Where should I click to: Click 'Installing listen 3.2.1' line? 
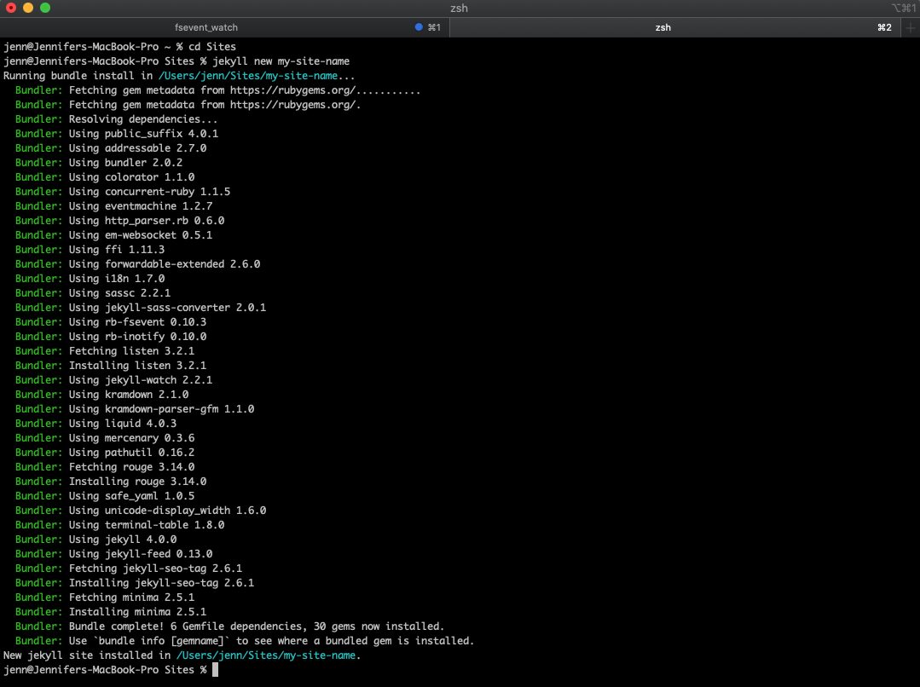coord(137,365)
